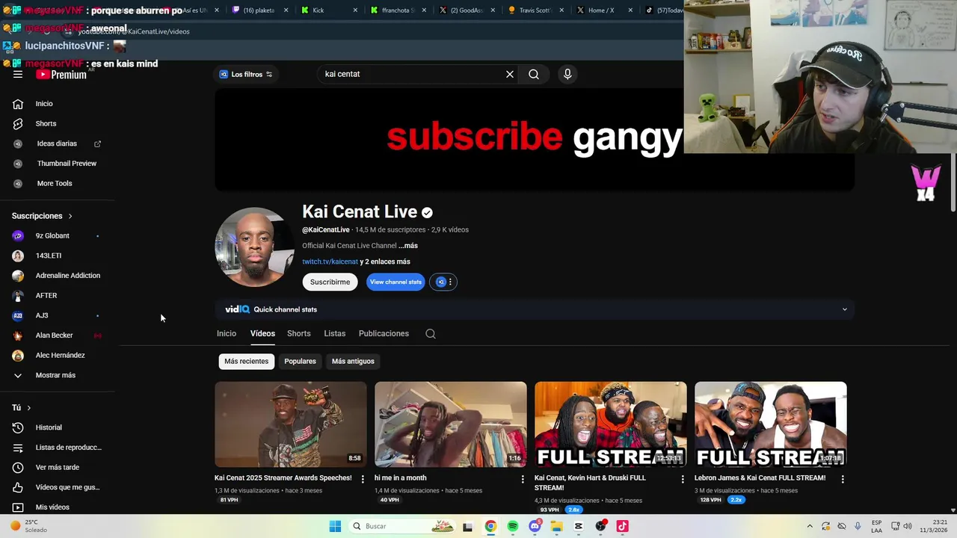The width and height of the screenshot is (957, 538).
Task: Open 'Listas de reproducc...' in sidebar
Action: (x=68, y=448)
